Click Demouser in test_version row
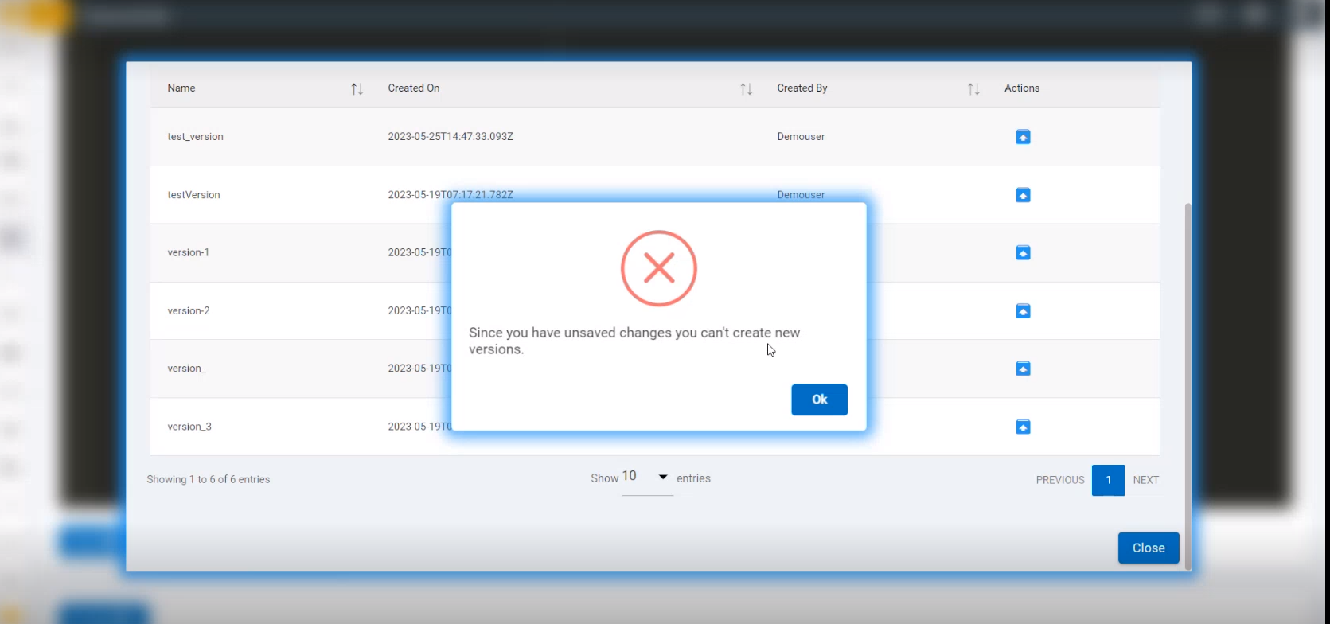Screen dimensions: 1330x624 click(801, 137)
